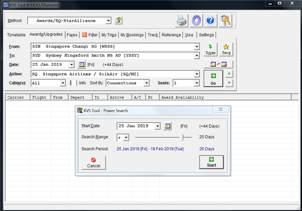Open the Reference tab
The image size is (302, 211).
click(171, 35)
